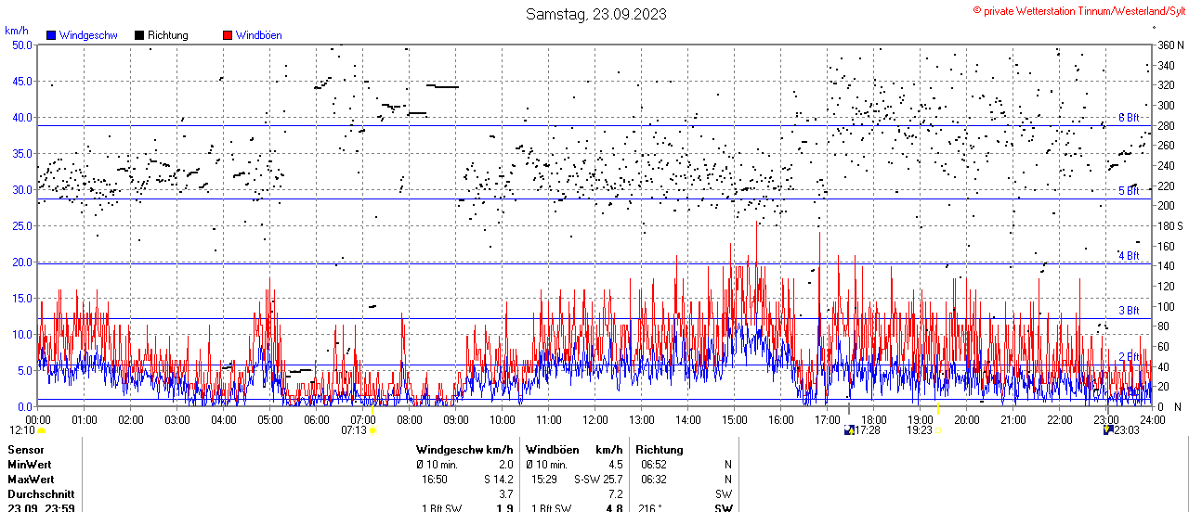Click the '4 Bft' line label

[x=1129, y=255]
